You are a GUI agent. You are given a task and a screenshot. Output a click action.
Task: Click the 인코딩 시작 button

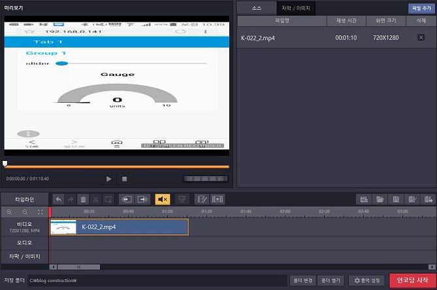[x=412, y=280]
